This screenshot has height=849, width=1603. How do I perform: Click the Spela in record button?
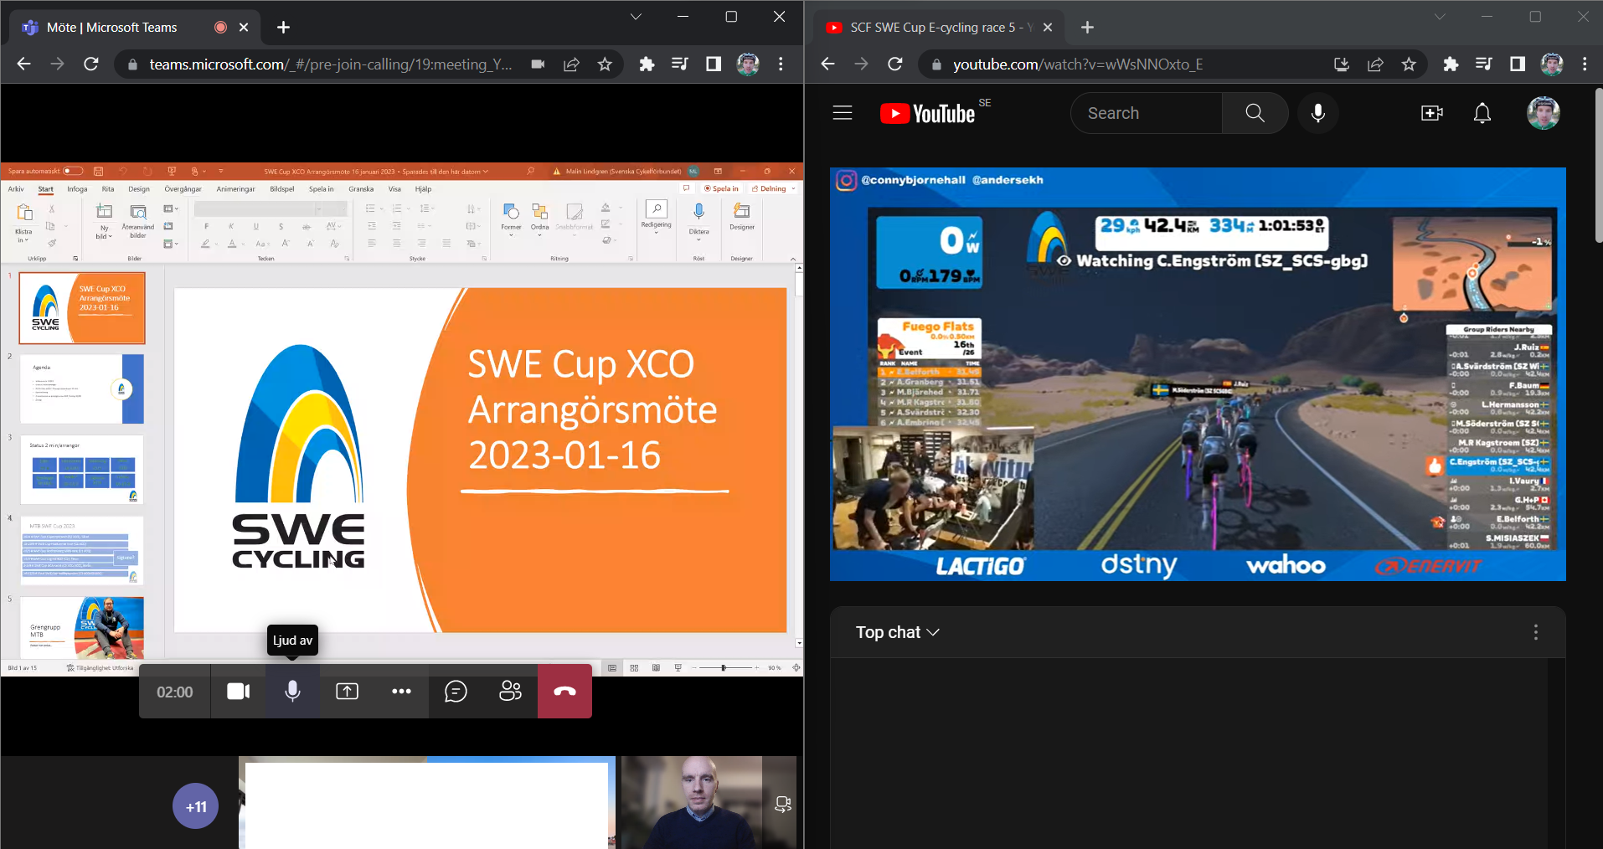click(x=721, y=188)
